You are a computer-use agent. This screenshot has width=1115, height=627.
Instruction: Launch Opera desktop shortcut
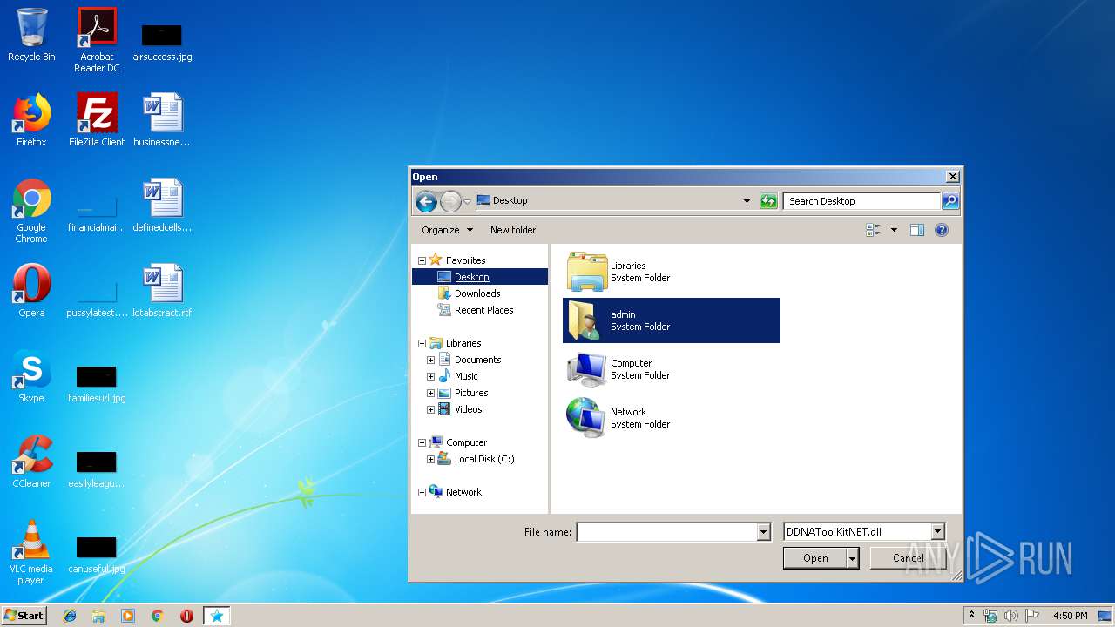[31, 291]
